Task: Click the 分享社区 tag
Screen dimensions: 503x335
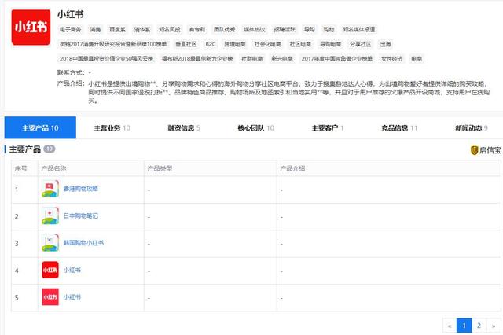Action: click(360, 44)
